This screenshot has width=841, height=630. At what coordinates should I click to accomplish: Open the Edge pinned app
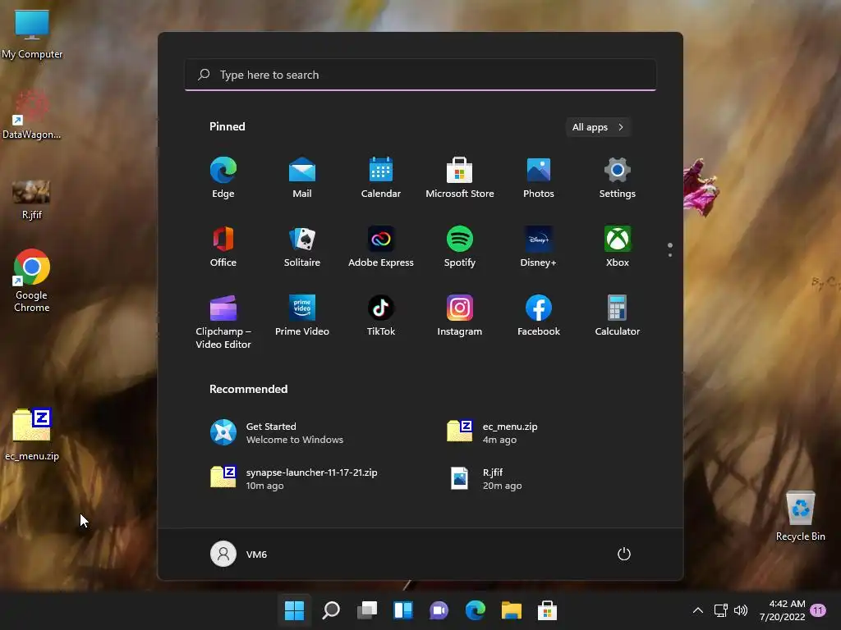(x=223, y=177)
